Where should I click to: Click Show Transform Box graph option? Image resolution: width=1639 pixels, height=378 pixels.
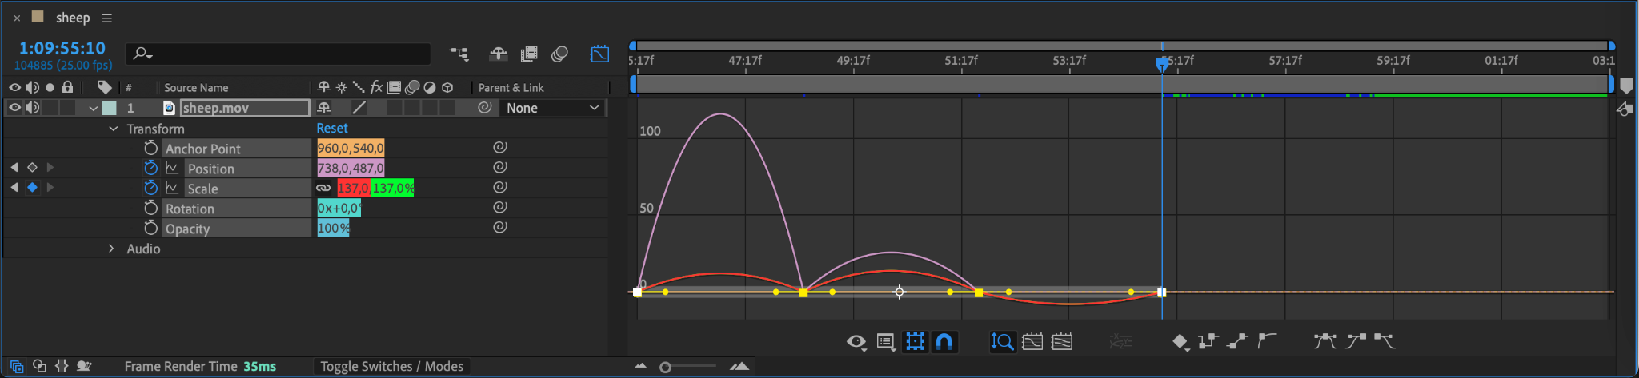pos(915,342)
